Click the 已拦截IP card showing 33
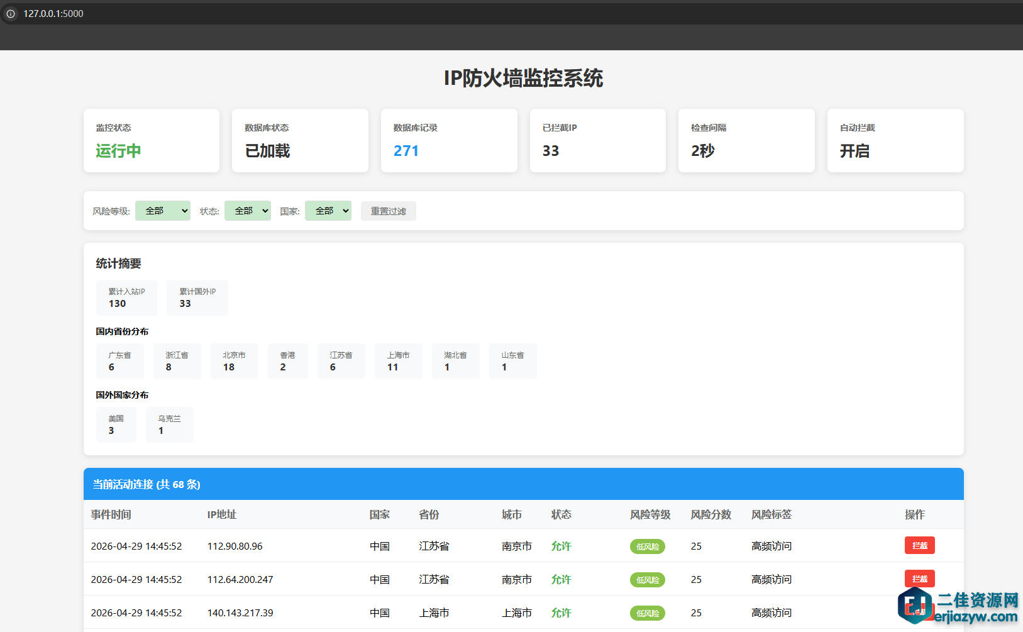 pos(598,140)
